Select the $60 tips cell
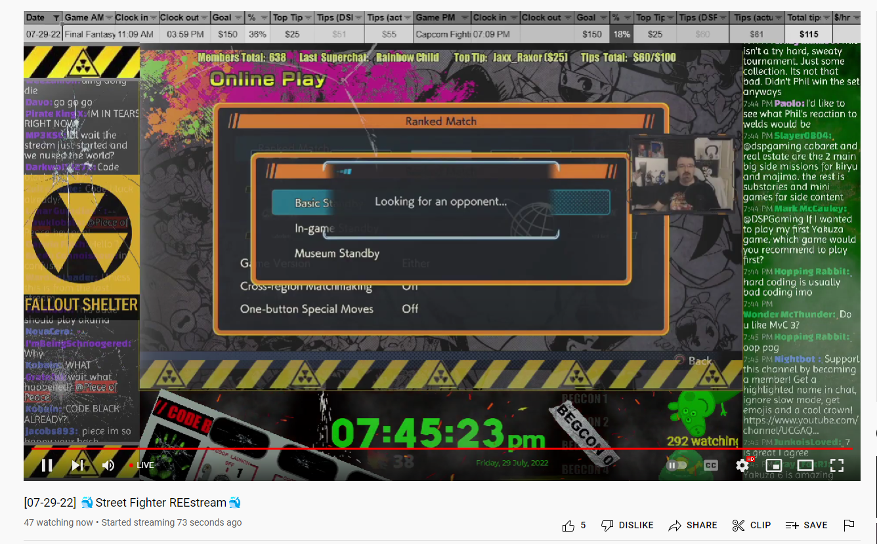The width and height of the screenshot is (877, 544). click(702, 34)
